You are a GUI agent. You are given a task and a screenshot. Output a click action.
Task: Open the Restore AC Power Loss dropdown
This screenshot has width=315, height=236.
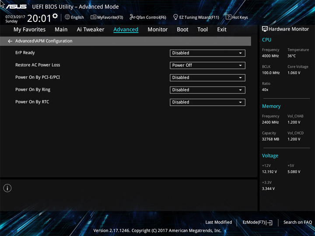[207, 66]
